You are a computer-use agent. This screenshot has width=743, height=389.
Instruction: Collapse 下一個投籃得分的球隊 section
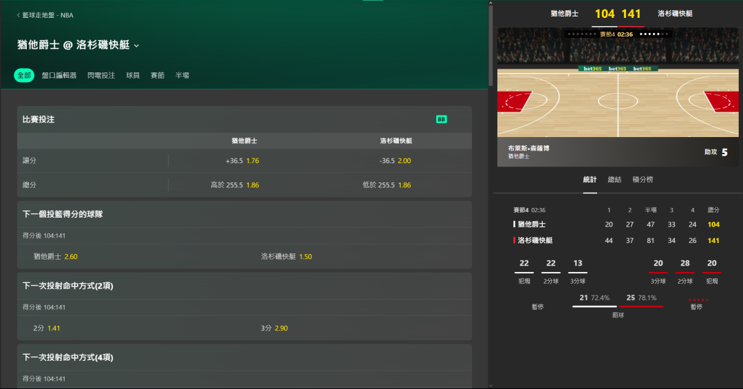244,214
